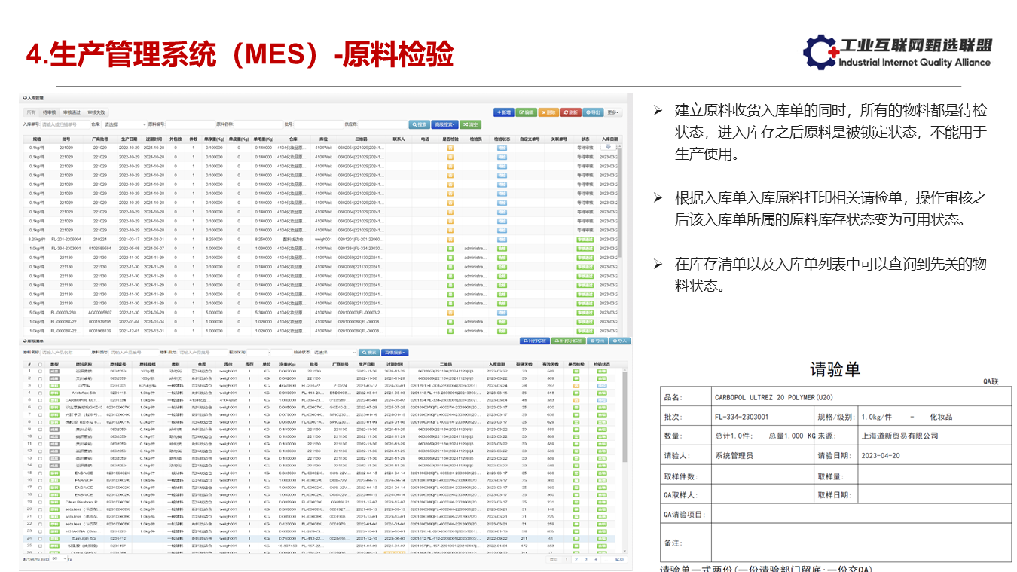Click 类型 tag in CARBOPOL ULT row
The width and height of the screenshot is (1017, 572).
[54, 399]
